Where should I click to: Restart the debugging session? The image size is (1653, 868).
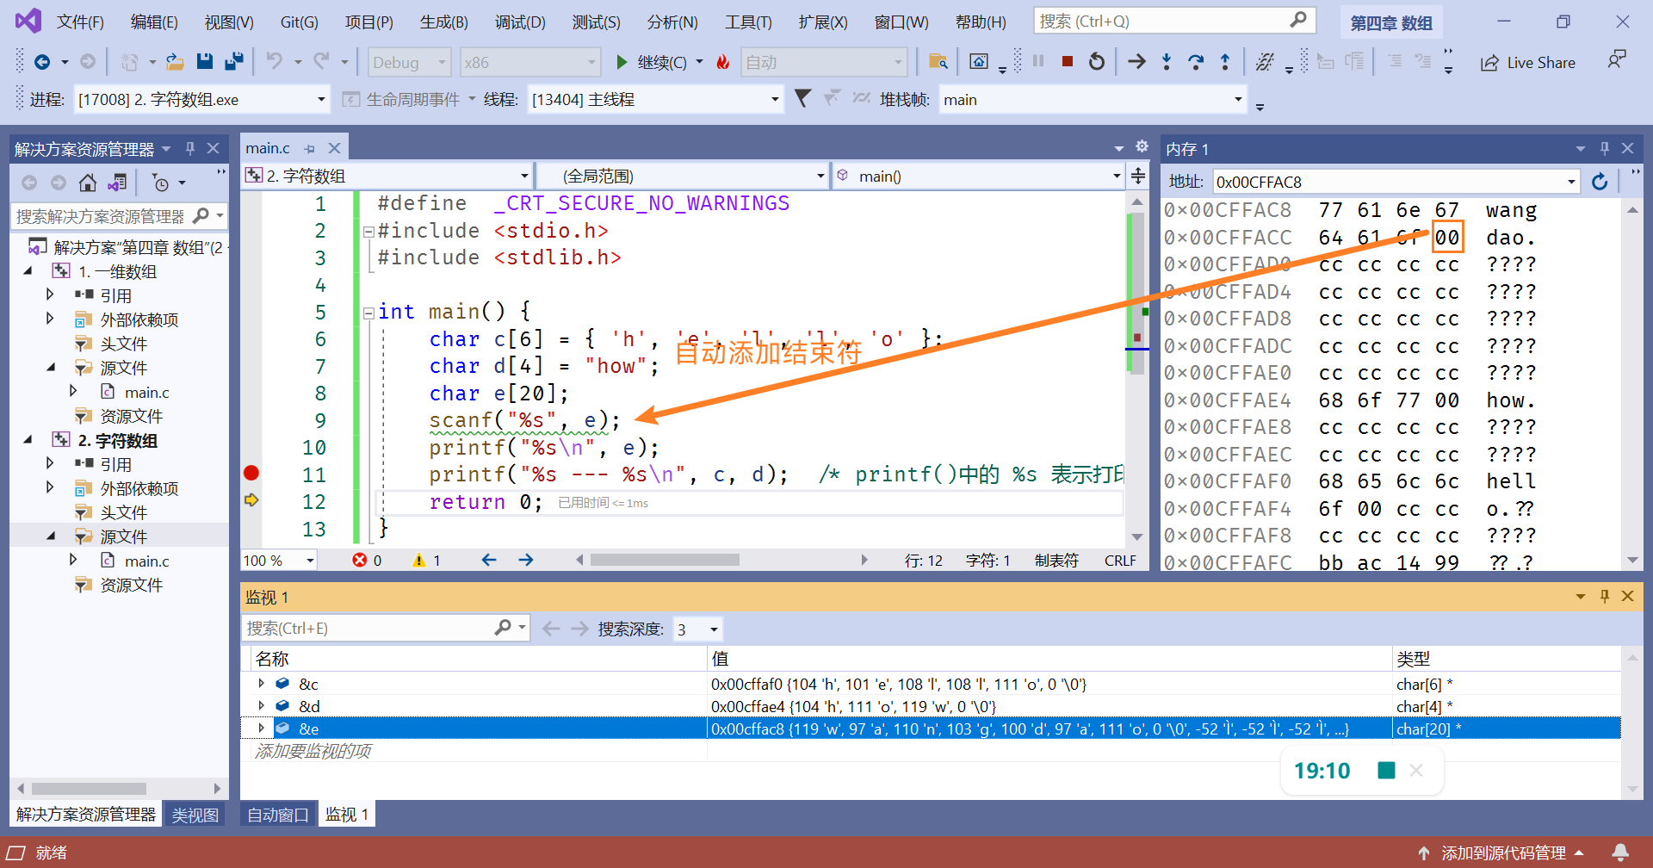tap(1096, 61)
